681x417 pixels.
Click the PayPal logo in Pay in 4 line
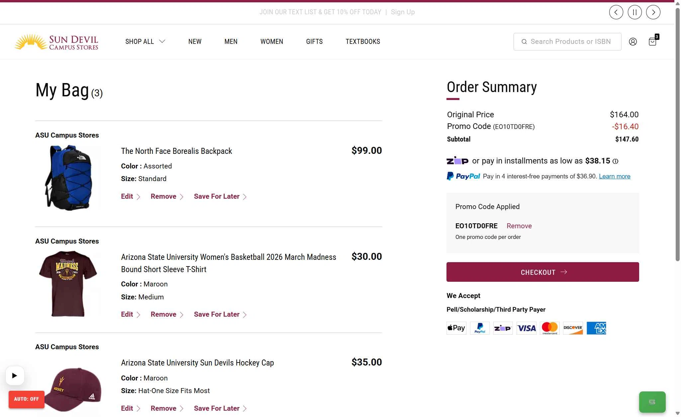click(463, 176)
